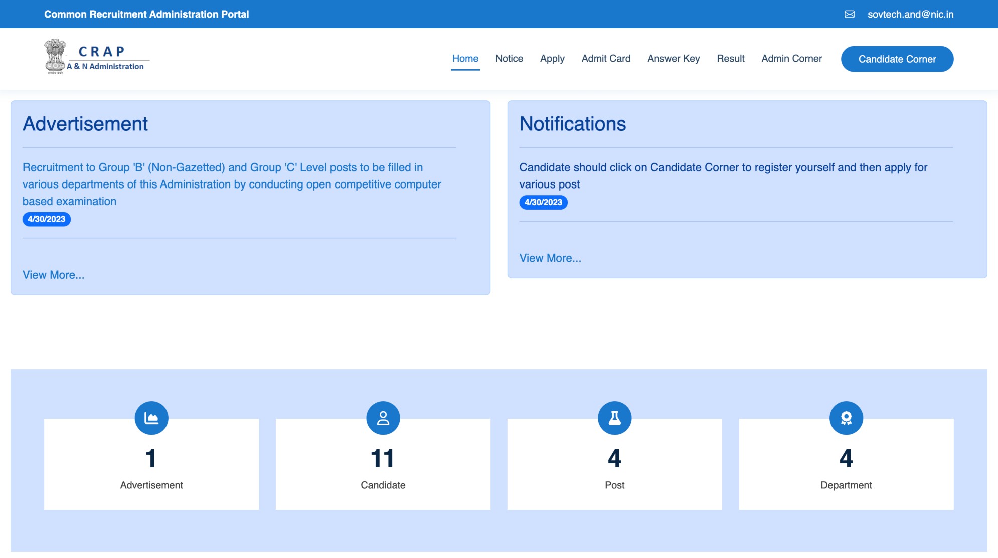This screenshot has height=558, width=998.
Task: Click the award ribbon icon above Department
Action: tap(847, 418)
